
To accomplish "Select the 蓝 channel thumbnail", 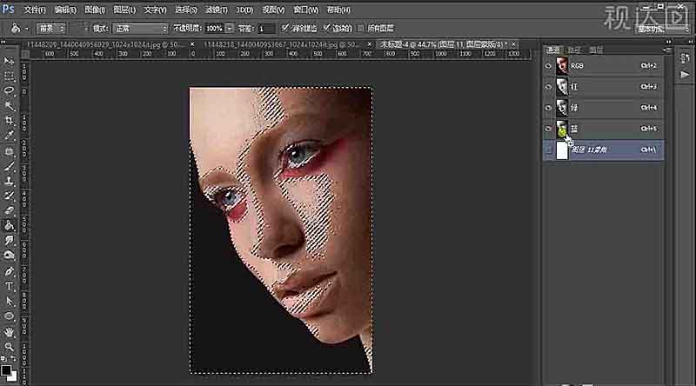I will [x=562, y=129].
